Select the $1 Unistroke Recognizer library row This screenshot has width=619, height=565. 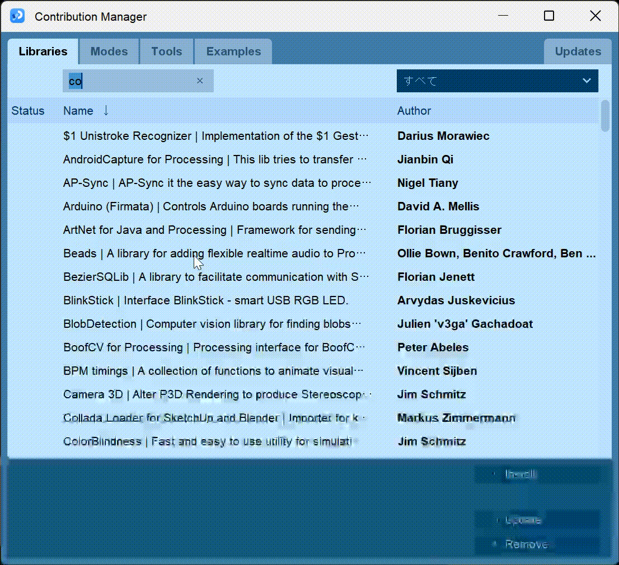pyautogui.click(x=303, y=136)
